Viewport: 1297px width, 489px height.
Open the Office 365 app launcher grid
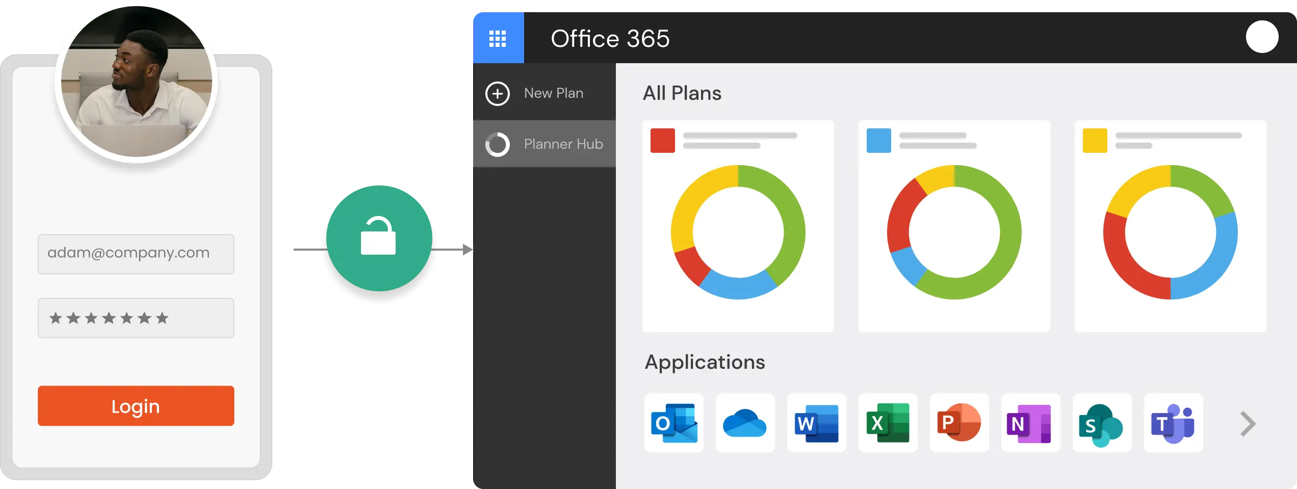click(499, 38)
